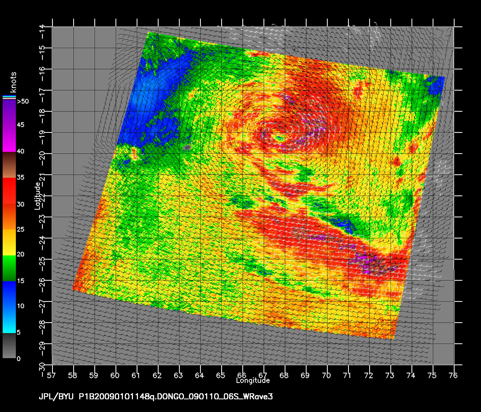Click longitude tick label '63'
This screenshot has width=481, height=412.
(x=178, y=375)
